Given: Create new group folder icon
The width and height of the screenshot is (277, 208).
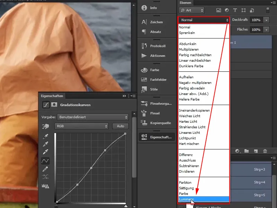Looking at the screenshot, I should point(247,151).
